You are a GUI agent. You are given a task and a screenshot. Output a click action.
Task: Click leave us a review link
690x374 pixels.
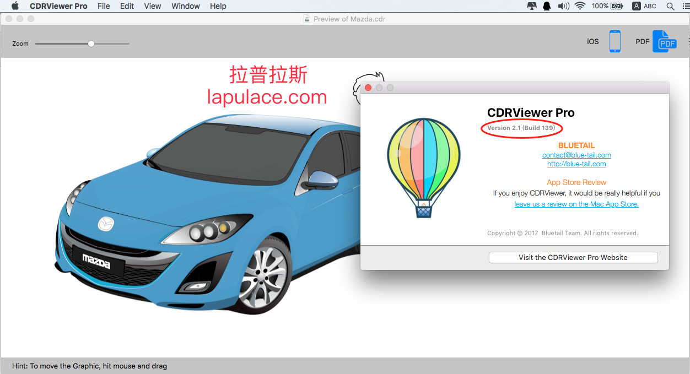point(576,204)
